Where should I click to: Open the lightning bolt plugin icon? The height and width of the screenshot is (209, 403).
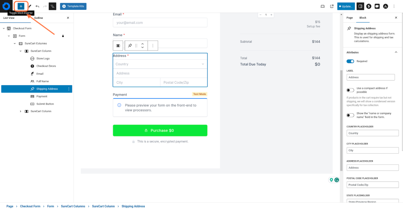click(369, 6)
